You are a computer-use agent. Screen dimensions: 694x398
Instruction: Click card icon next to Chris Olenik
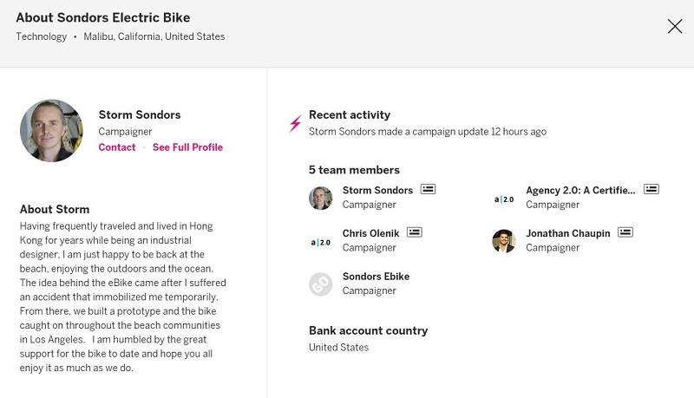pos(415,232)
